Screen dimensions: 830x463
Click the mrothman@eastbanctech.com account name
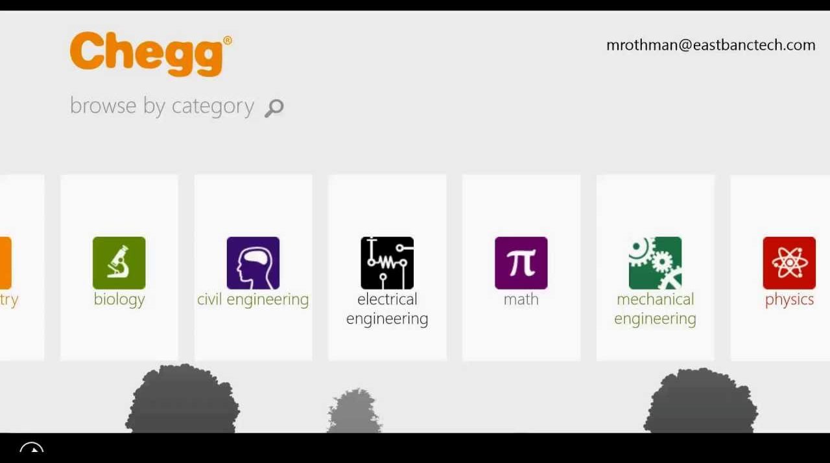[711, 45]
